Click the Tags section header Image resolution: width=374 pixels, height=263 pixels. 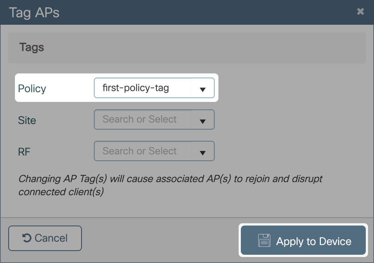32,48
